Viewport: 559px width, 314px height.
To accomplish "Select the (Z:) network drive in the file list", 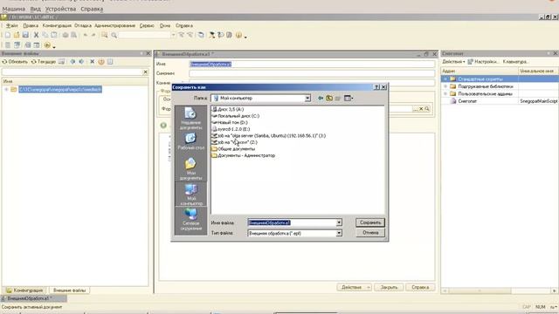I will 235,142.
